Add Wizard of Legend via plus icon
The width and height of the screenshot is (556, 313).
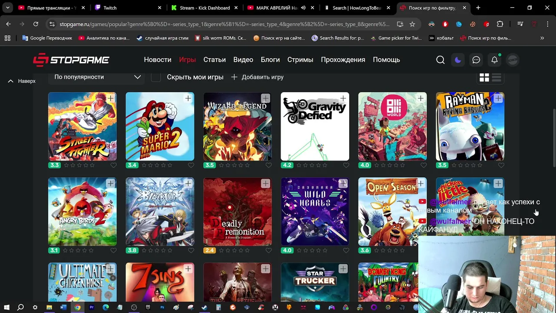coord(265,99)
